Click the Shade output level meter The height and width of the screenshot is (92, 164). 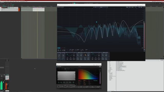144,35
